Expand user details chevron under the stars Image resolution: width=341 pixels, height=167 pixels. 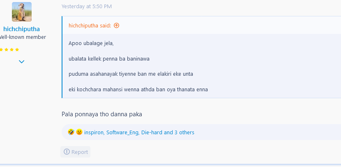pyautogui.click(x=21, y=62)
